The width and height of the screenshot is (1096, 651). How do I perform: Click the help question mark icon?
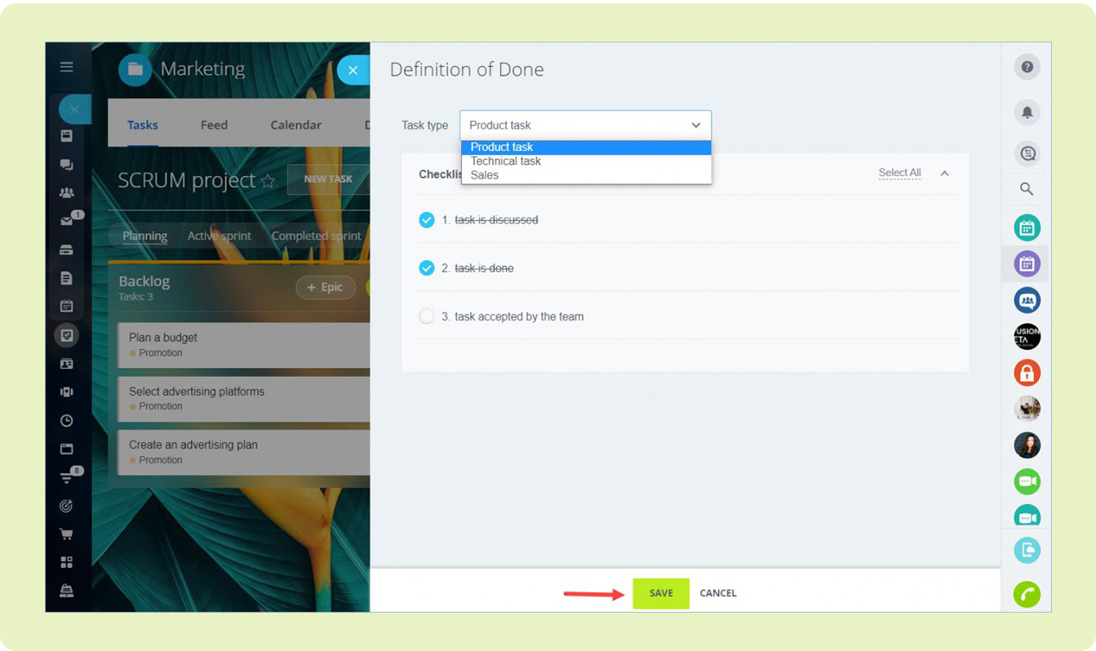pos(1027,67)
